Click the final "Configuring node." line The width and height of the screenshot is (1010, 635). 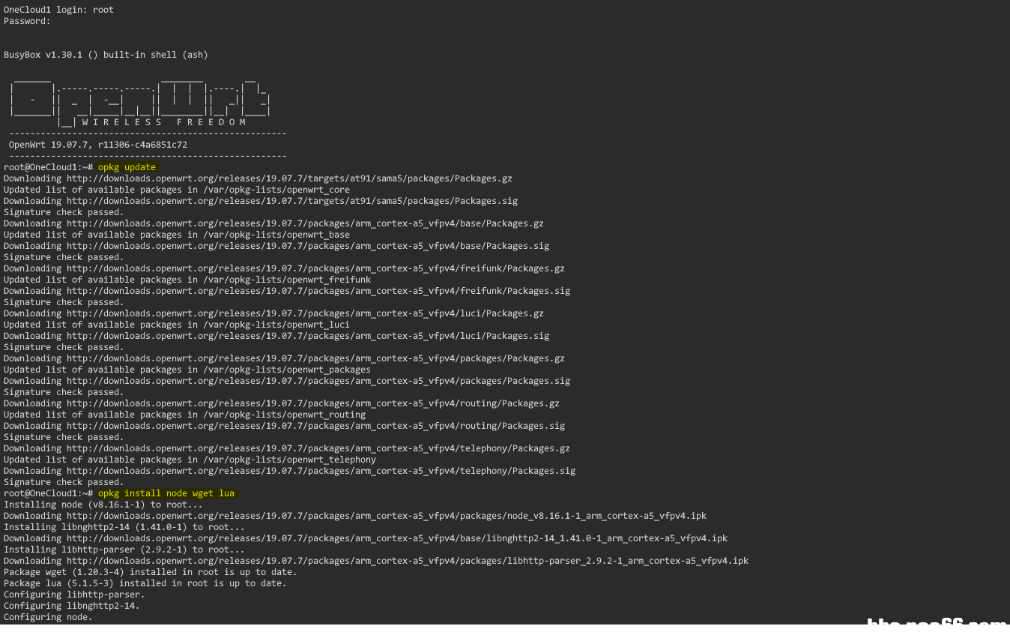(x=48, y=617)
